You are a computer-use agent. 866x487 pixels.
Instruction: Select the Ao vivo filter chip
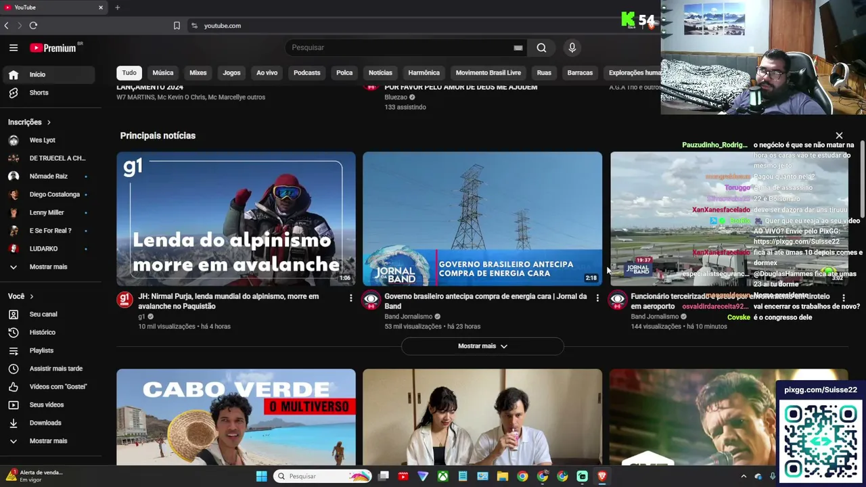coord(267,73)
